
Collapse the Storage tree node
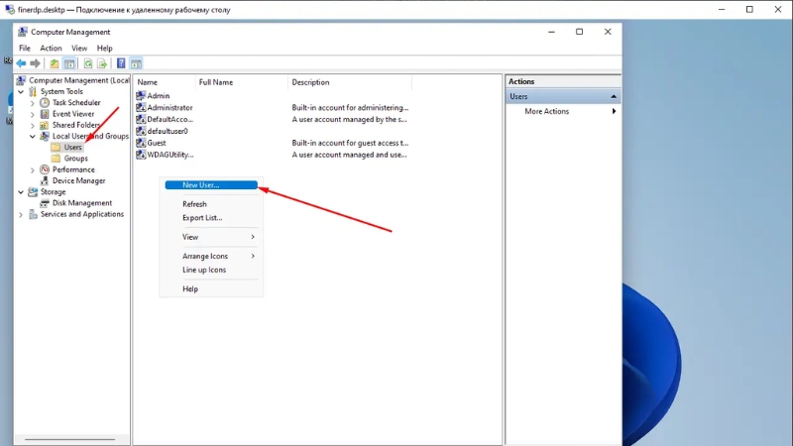(21, 191)
